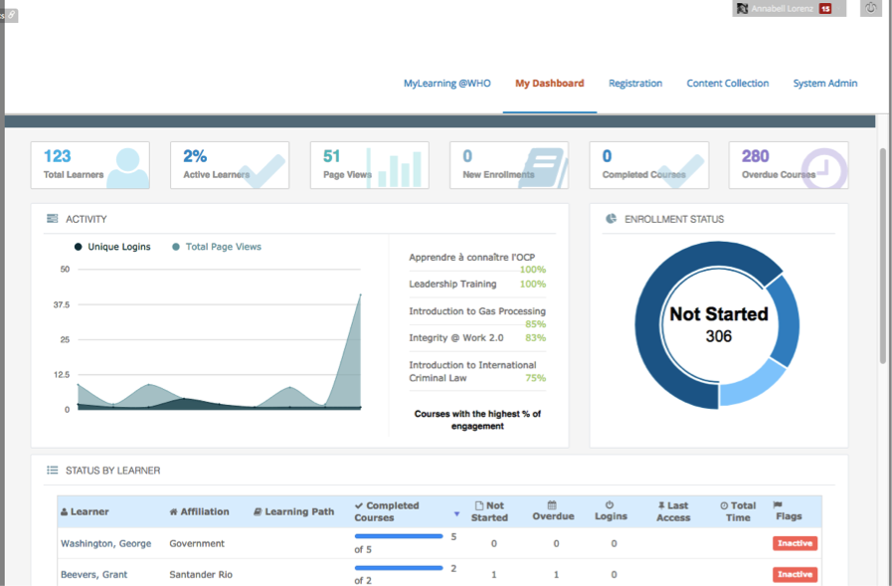
Task: Click the Total Learners person icon
Action: tap(127, 168)
